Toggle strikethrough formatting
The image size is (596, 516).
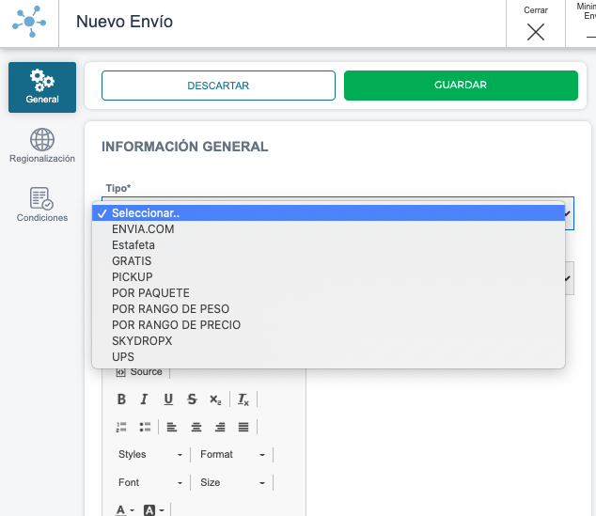click(192, 399)
